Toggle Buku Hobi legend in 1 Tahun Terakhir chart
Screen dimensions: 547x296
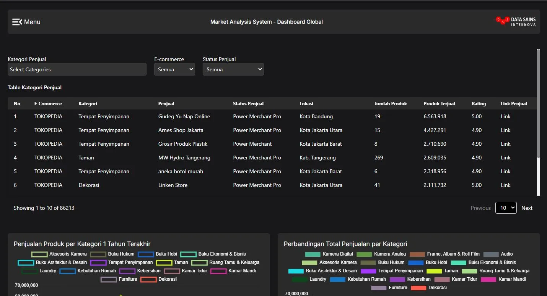click(x=157, y=254)
